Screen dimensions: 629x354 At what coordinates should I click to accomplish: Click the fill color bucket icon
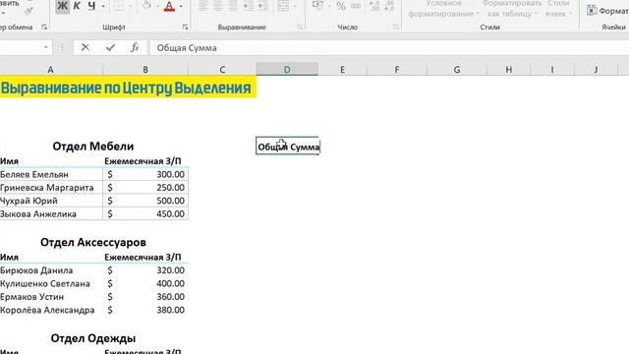[x=146, y=6]
